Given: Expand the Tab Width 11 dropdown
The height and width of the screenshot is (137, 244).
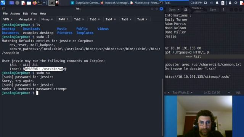Looking at the screenshot, I should [x=183, y=92].
